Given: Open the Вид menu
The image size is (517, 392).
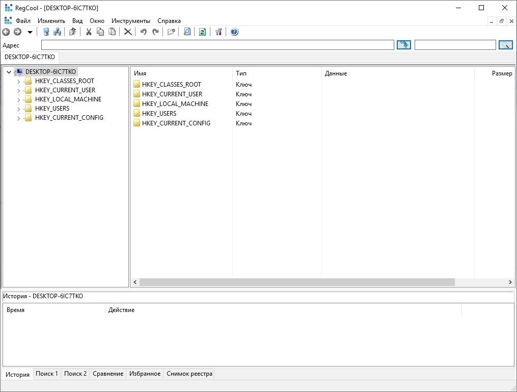Looking at the screenshot, I should coord(77,21).
